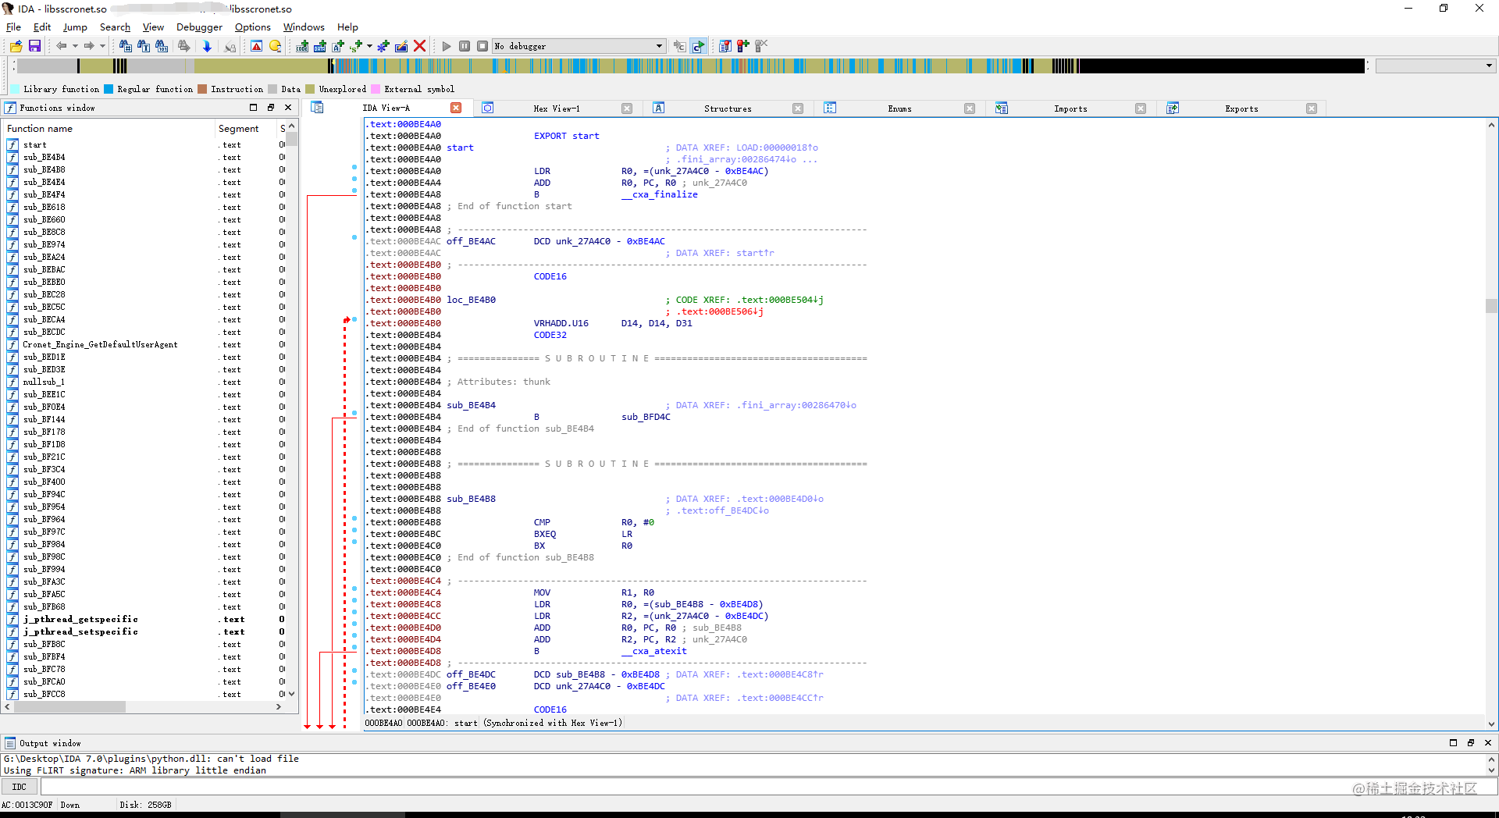Click the red warning triangle icon

tap(256, 46)
